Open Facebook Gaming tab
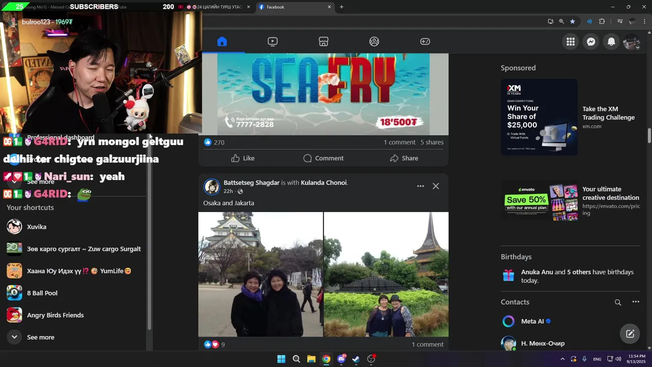Viewport: 652px width, 367px height. point(425,42)
